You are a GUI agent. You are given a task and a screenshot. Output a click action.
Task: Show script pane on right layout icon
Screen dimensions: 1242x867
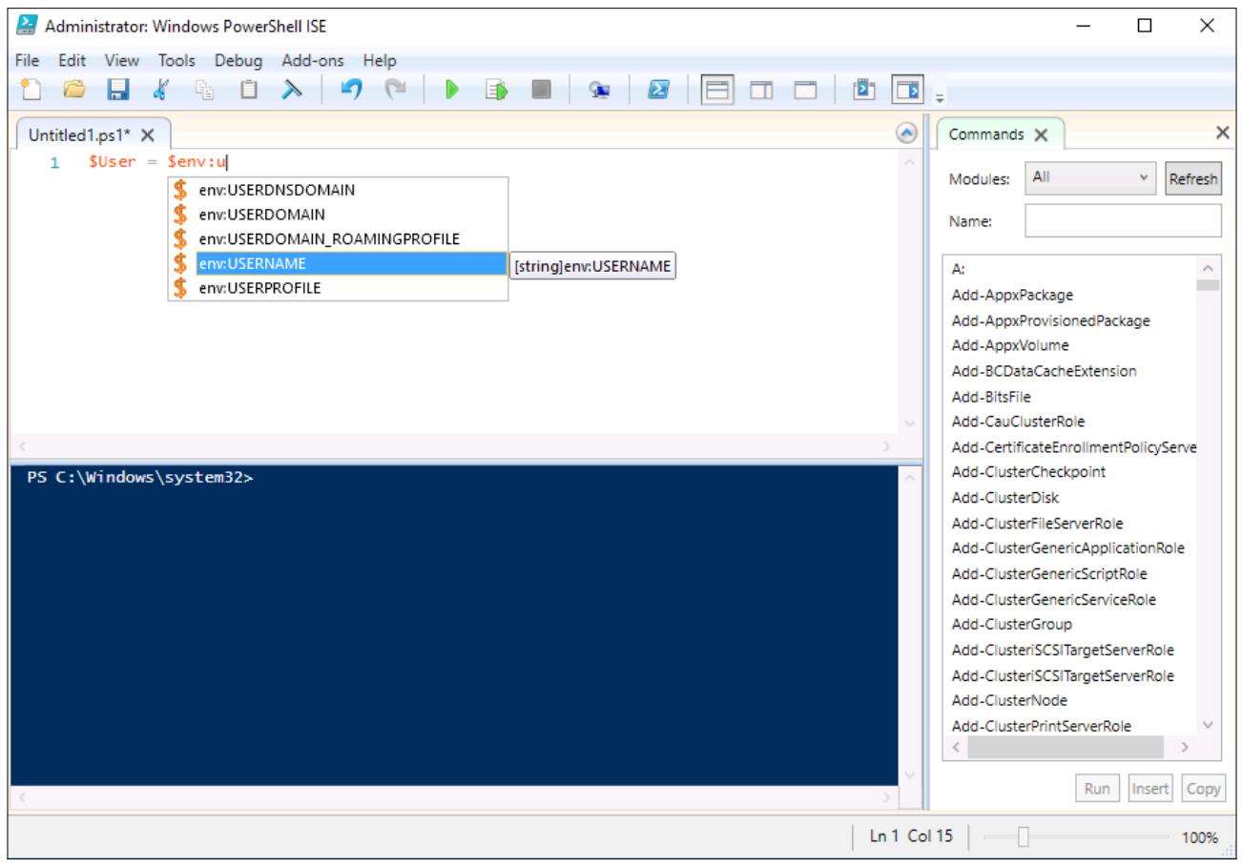[x=761, y=89]
